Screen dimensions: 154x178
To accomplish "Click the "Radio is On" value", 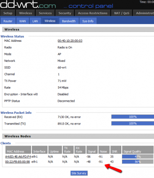I will 65,47.
